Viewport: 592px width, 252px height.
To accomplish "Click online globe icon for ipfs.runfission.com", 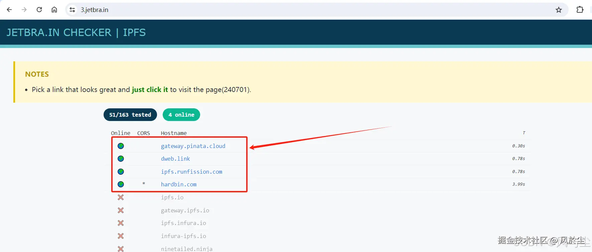I will coord(121,172).
